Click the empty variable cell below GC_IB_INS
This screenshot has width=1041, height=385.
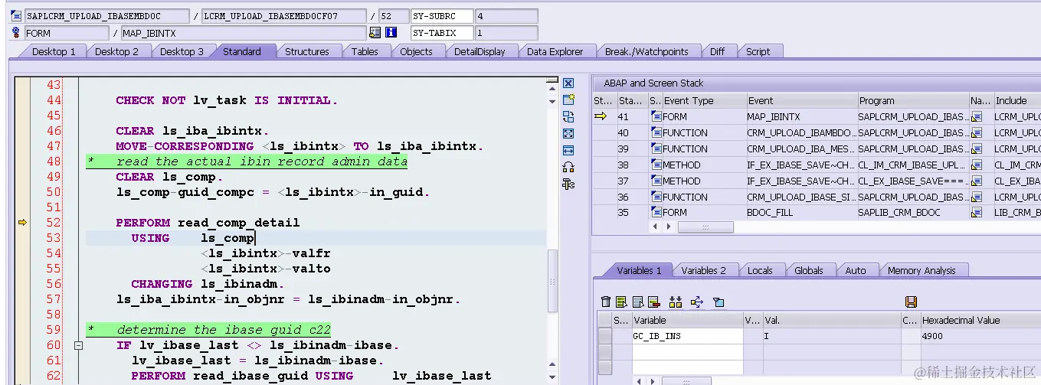coord(688,351)
